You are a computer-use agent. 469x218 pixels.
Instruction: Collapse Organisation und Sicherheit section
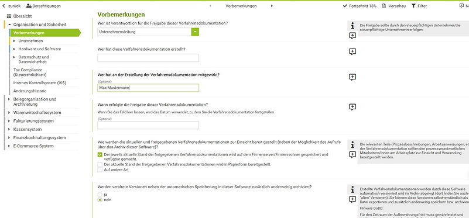10,25
